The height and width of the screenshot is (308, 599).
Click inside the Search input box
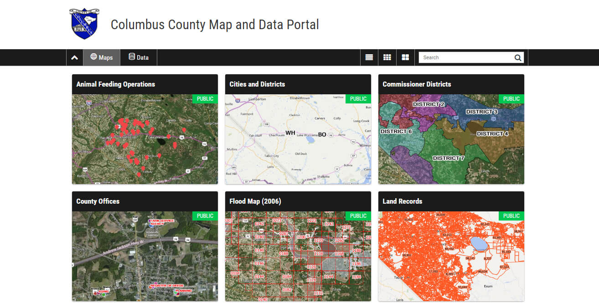465,57
